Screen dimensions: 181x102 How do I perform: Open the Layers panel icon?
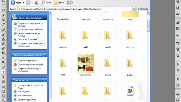(178, 94)
